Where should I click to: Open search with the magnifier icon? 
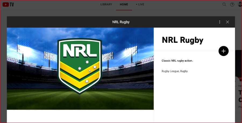[x=224, y=5]
